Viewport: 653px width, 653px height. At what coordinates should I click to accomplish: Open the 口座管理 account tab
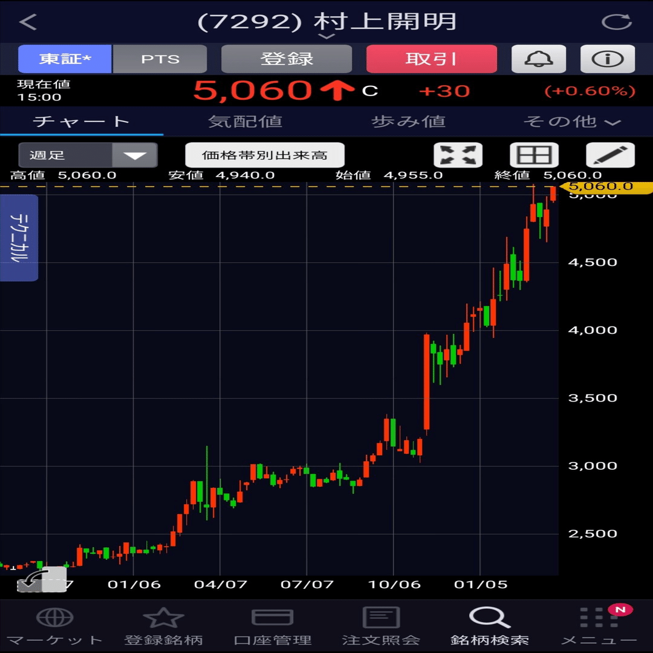272,626
